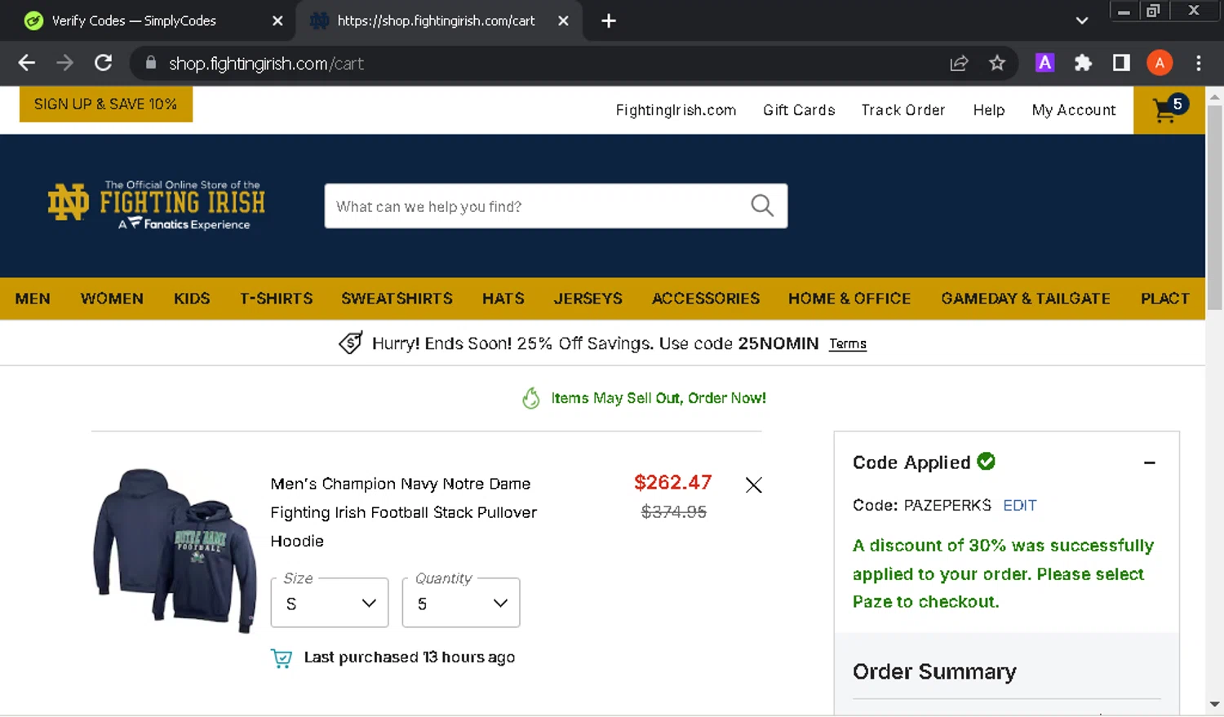Open the ACCESSORIES category menu
Screen dimensions: 1224x717
pyautogui.click(x=706, y=299)
